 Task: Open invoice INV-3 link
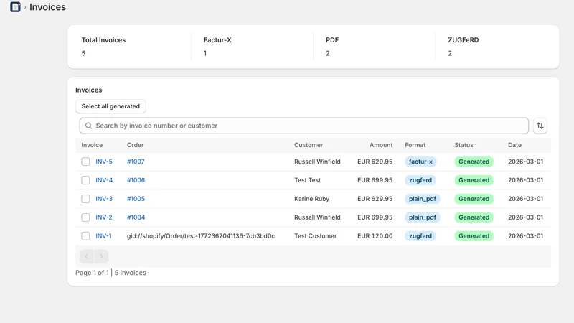click(104, 199)
